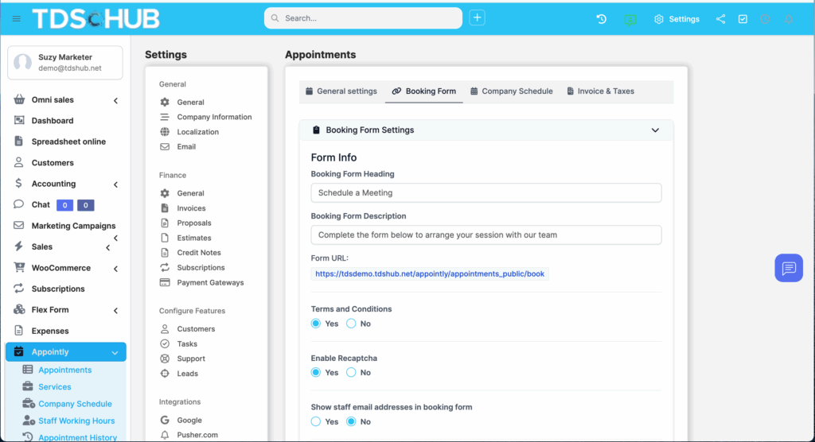Click the Booking Form Heading field

click(485, 192)
